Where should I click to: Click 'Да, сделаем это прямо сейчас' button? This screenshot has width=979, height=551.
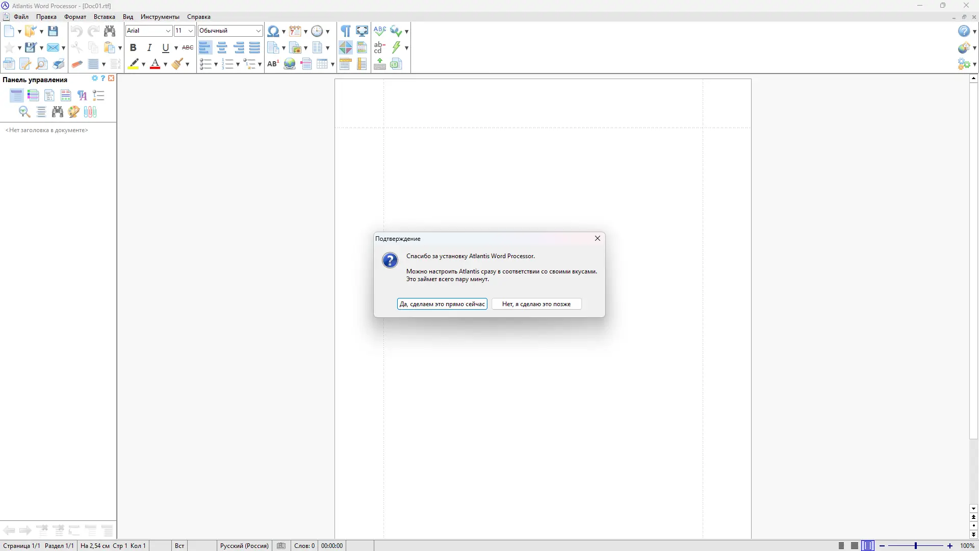pyautogui.click(x=442, y=304)
